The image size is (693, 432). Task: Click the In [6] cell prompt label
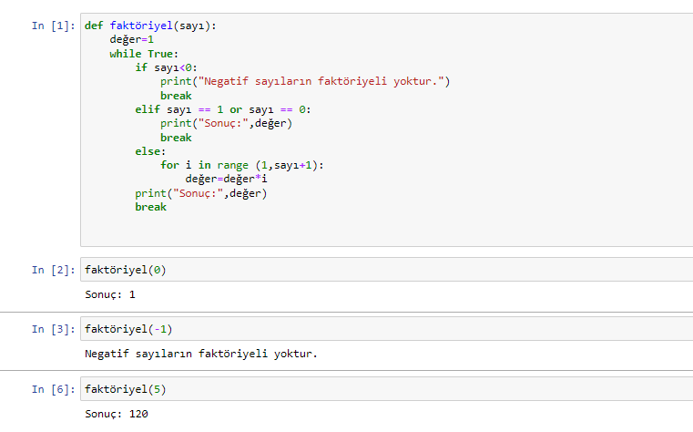(54, 389)
